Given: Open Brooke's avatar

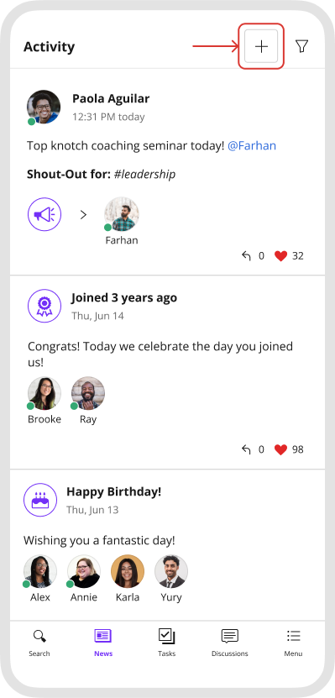Looking at the screenshot, I should [44, 393].
